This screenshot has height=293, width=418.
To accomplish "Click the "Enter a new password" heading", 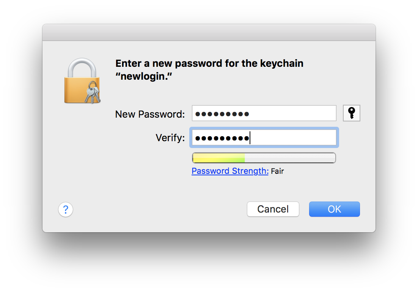I will pos(209,63).
